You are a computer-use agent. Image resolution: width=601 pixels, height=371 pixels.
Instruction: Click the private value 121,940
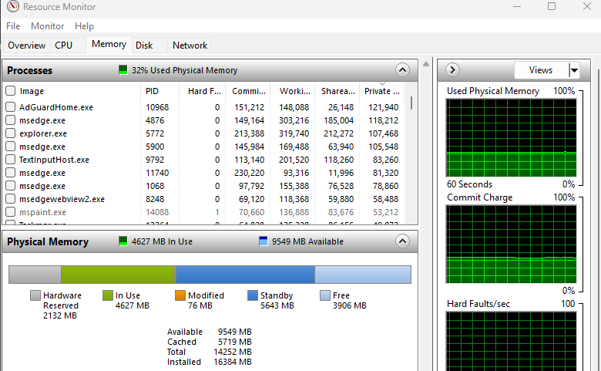[x=383, y=107]
